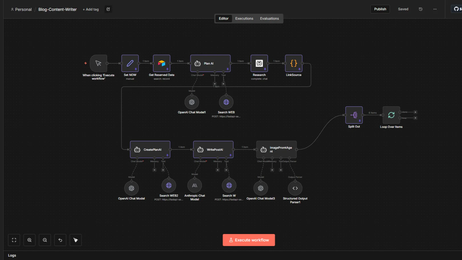462x260 pixels.
Task: Expand the Logs panel
Action: (12, 255)
